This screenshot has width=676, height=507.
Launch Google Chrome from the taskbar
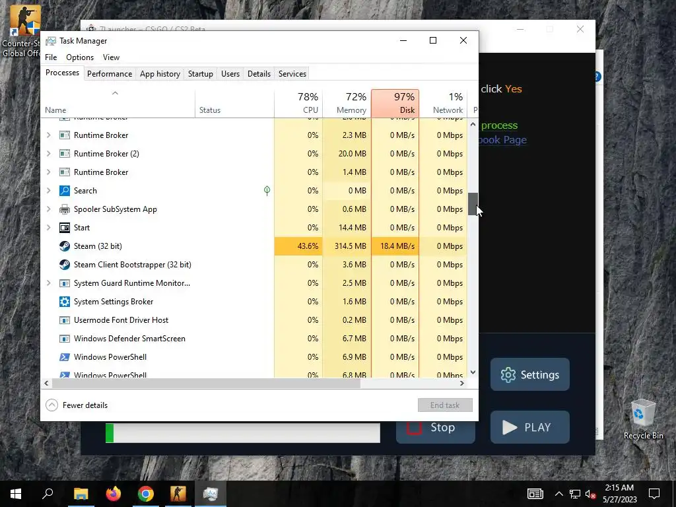tap(146, 494)
